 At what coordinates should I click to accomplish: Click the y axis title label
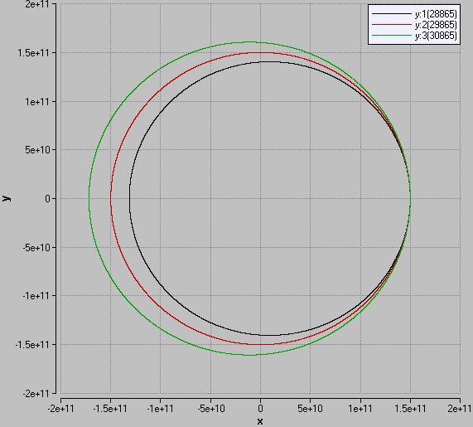[7, 198]
